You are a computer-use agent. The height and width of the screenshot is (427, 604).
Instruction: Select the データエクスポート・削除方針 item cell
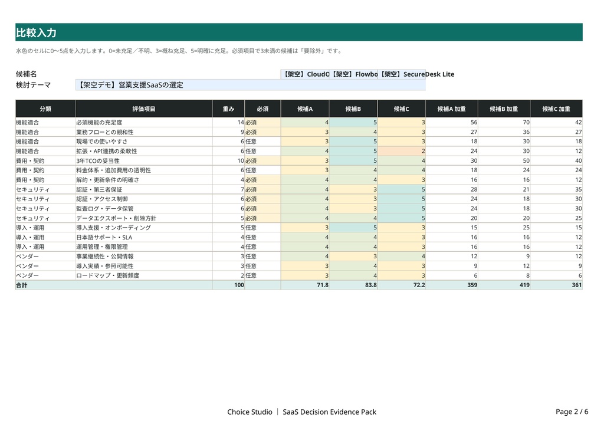click(x=144, y=218)
